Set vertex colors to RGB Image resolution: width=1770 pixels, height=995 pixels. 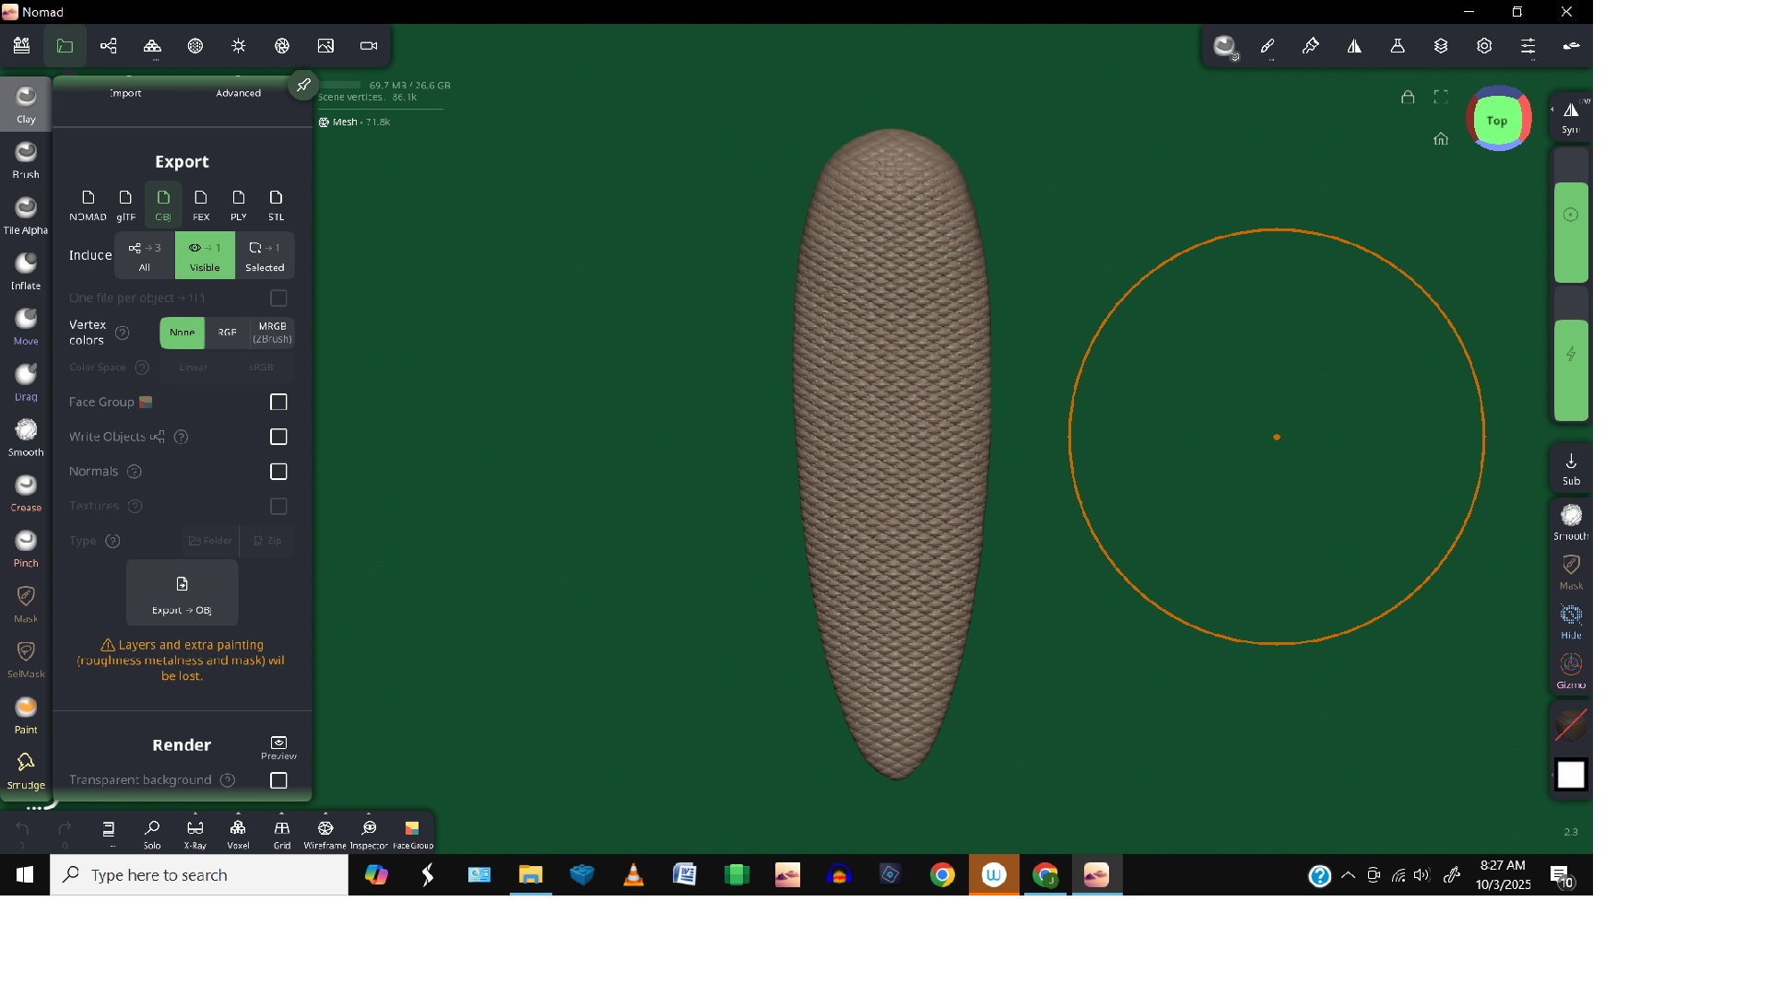(227, 333)
